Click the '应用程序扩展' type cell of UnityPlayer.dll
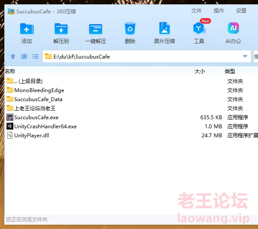 (242, 136)
